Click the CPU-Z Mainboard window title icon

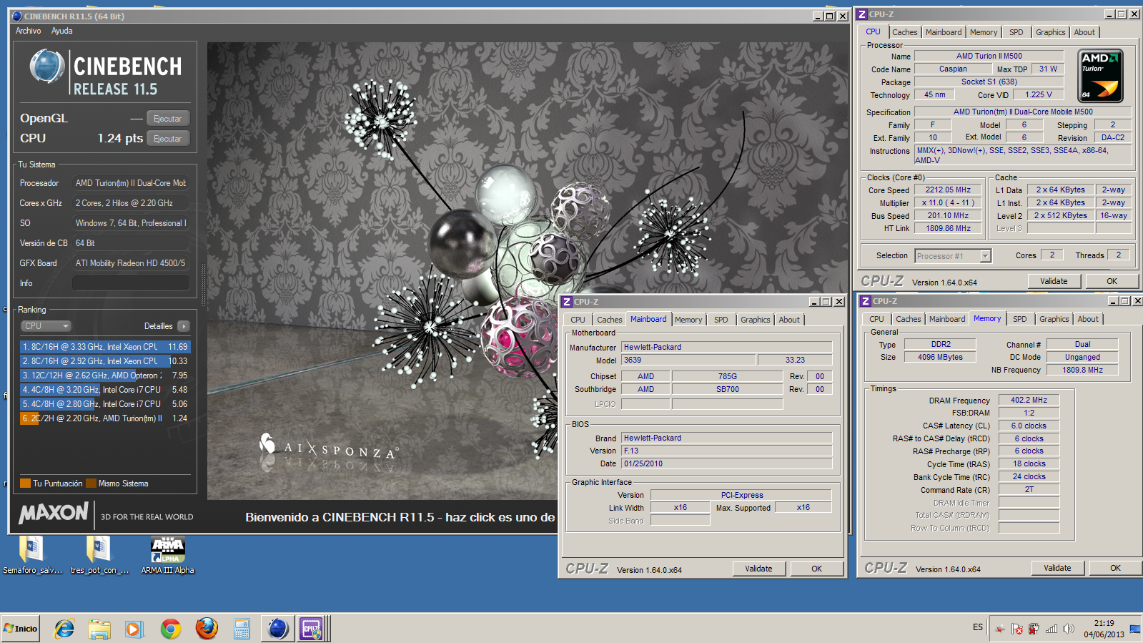coord(567,302)
